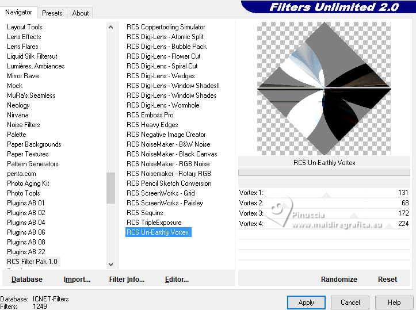Choose RCS Digi-Lens - Flower Cut
416x310 pixels.
163,56
